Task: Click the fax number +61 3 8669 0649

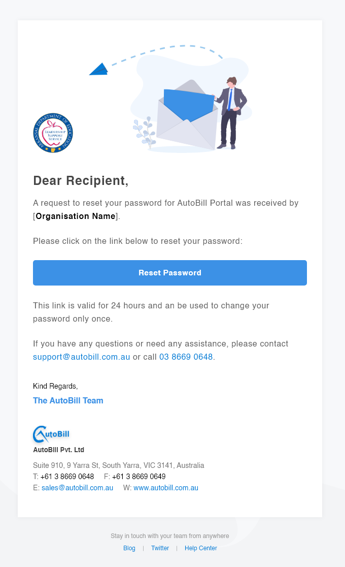Action: pyautogui.click(x=139, y=477)
